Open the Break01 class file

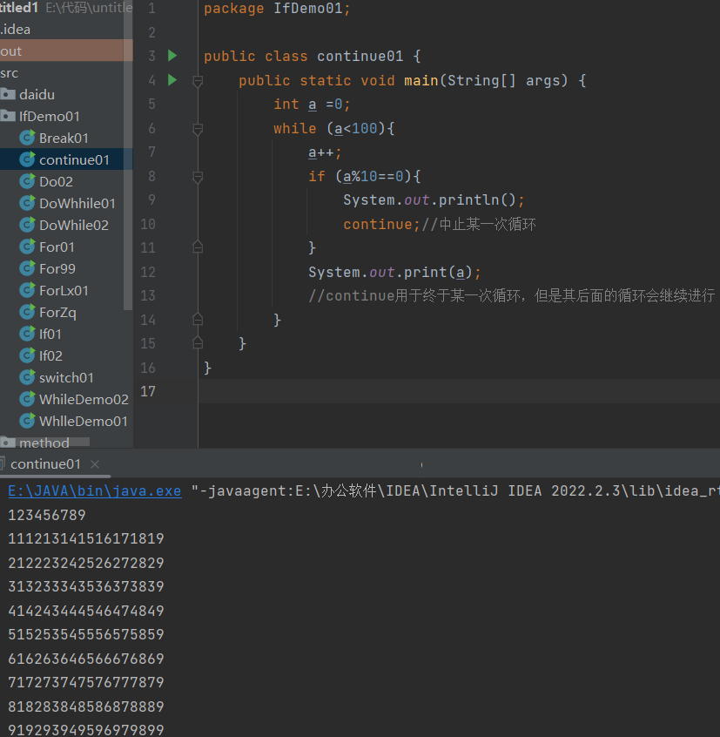point(64,139)
